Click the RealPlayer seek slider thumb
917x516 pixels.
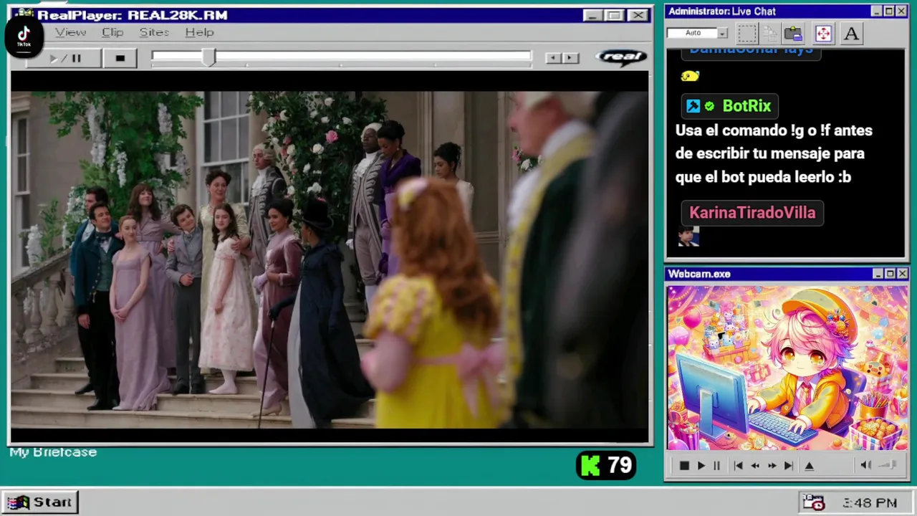pos(208,58)
